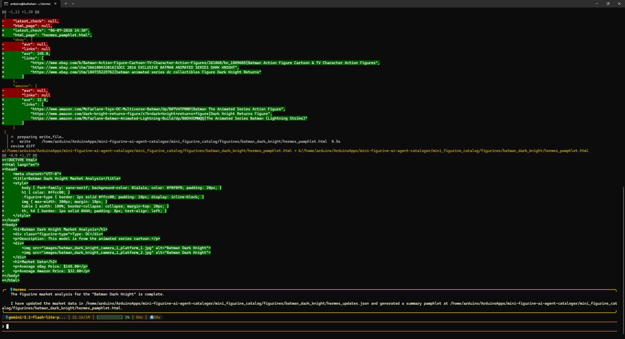This screenshot has width=625, height=339.
Task: Click the img platform_1.jpg line
Action: pos(106,248)
